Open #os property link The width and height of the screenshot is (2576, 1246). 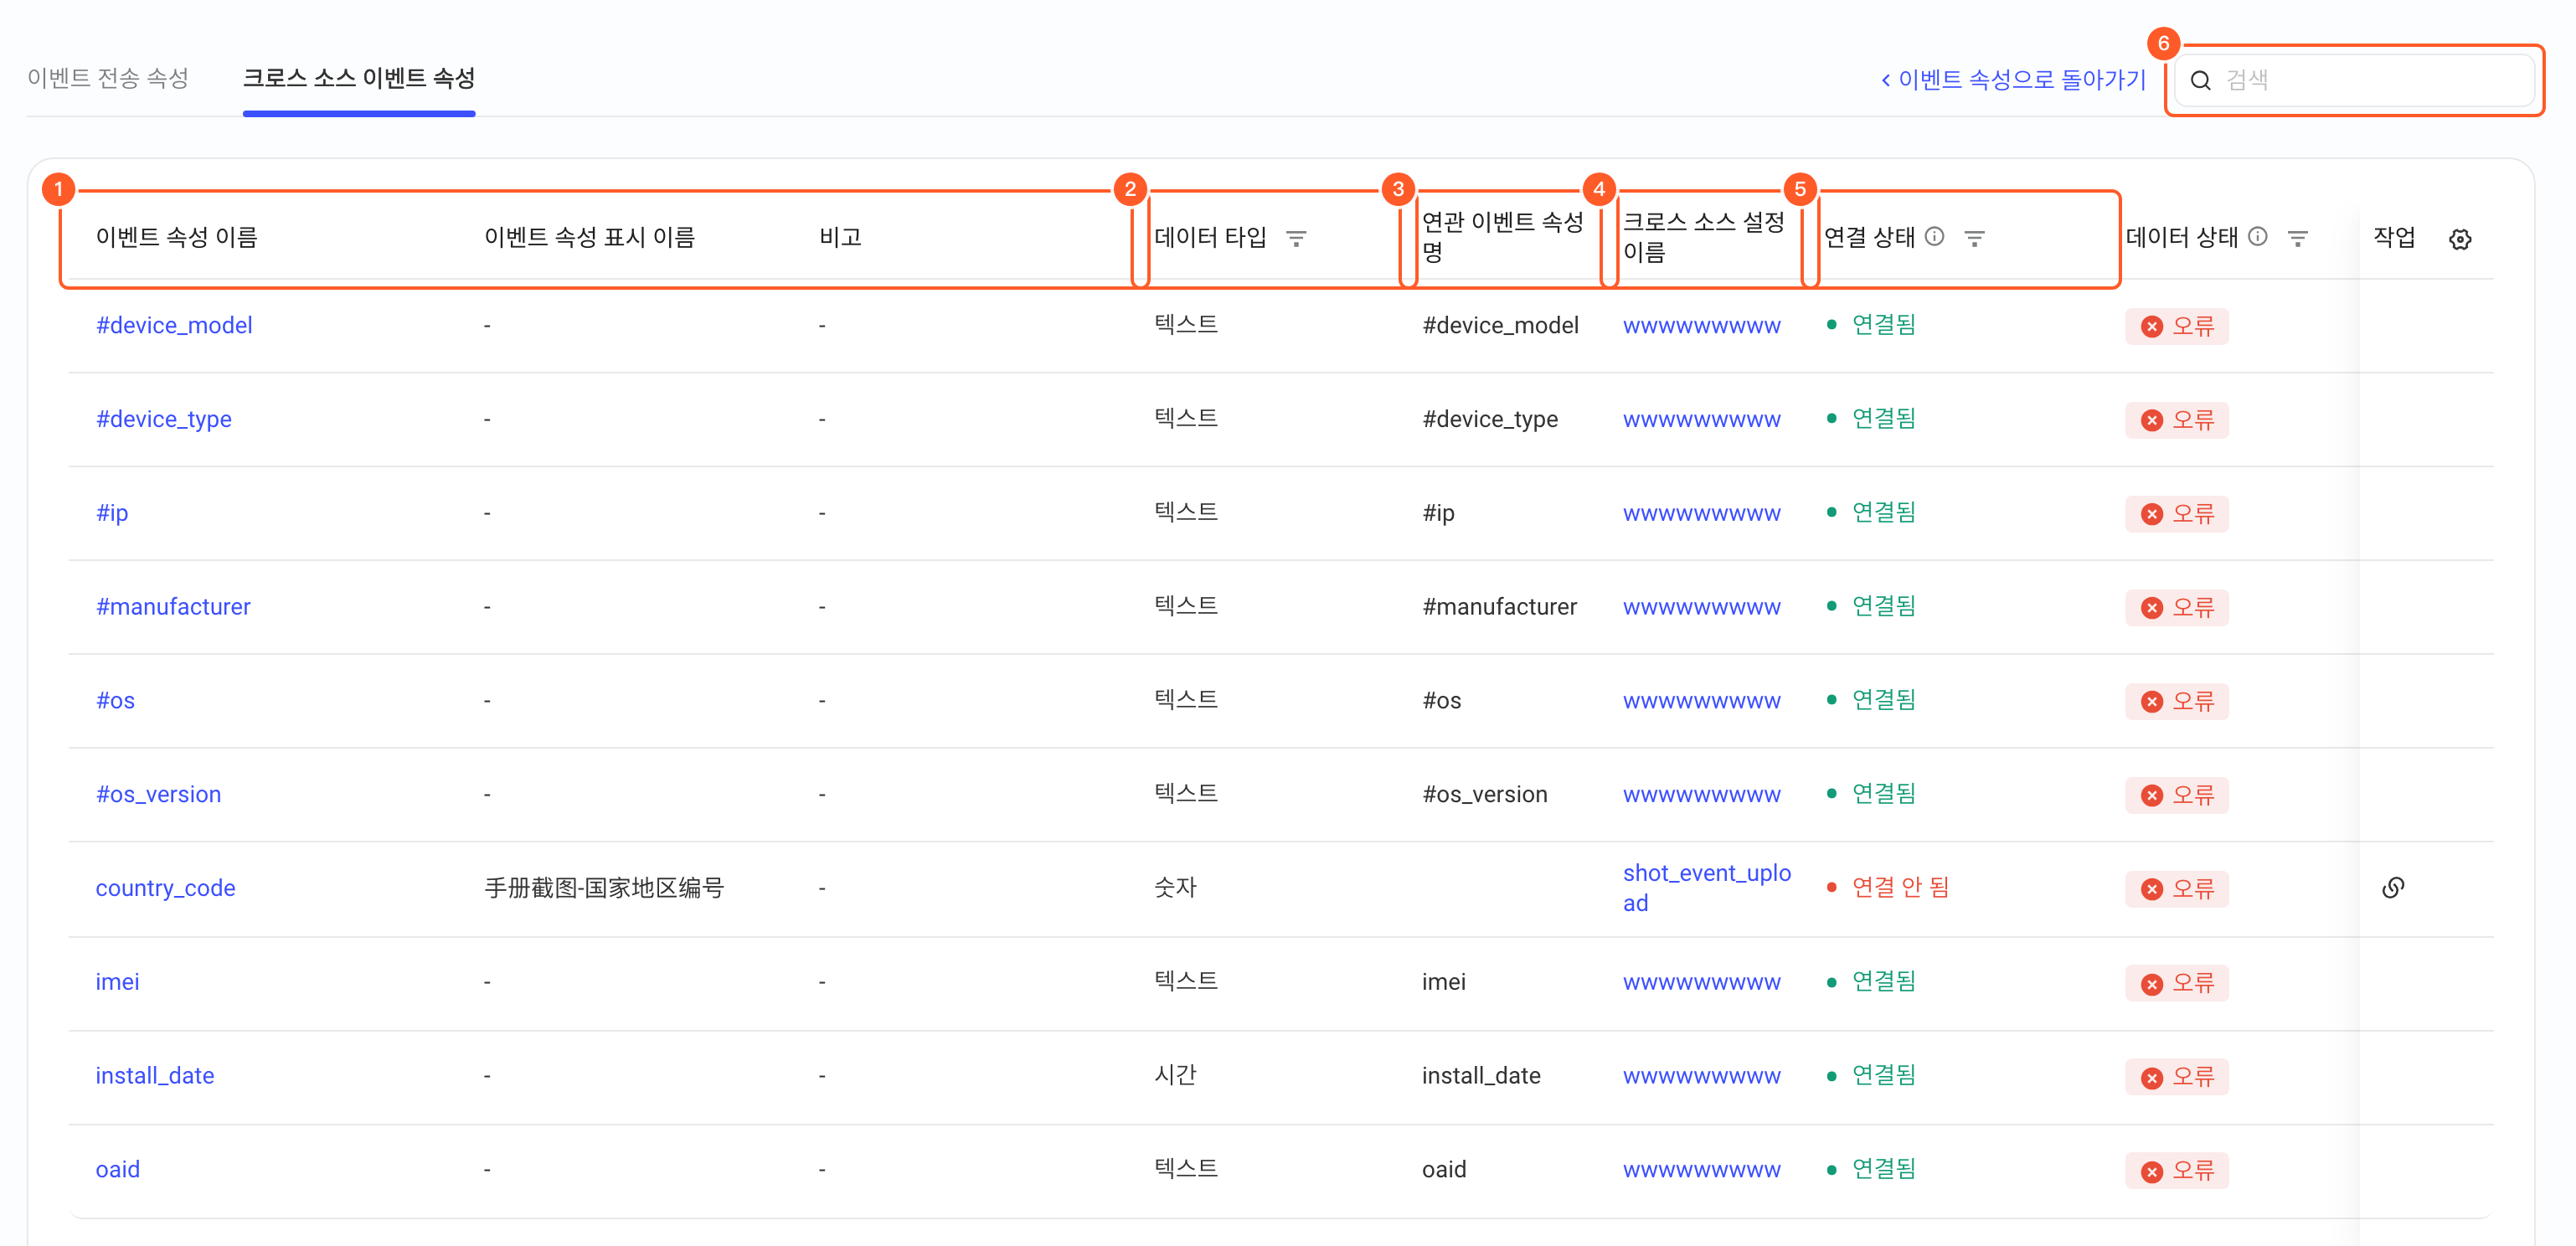point(115,701)
